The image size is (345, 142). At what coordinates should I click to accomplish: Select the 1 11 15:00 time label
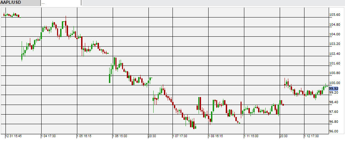click(x=252, y=136)
